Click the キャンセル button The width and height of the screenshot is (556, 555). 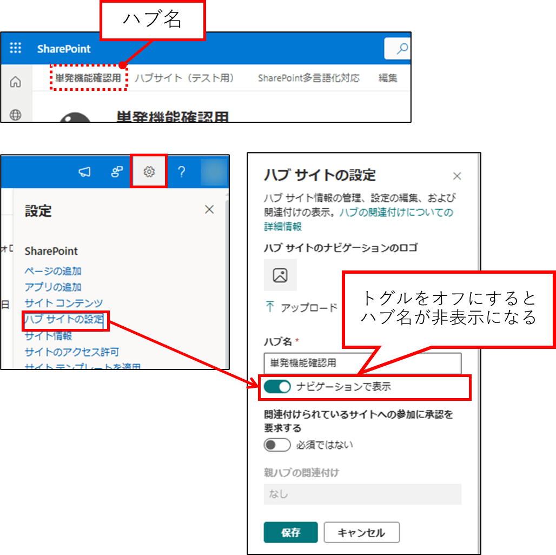coord(361,532)
